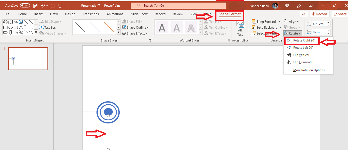Viewport: 348px width, 150px height.
Task: Choose Flip Horizontal from rotate menu
Action: (303, 62)
